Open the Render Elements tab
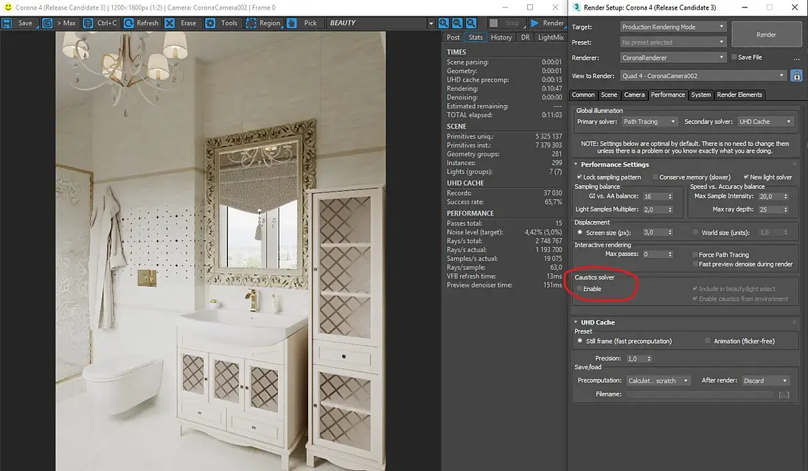The height and width of the screenshot is (471, 808). [739, 95]
